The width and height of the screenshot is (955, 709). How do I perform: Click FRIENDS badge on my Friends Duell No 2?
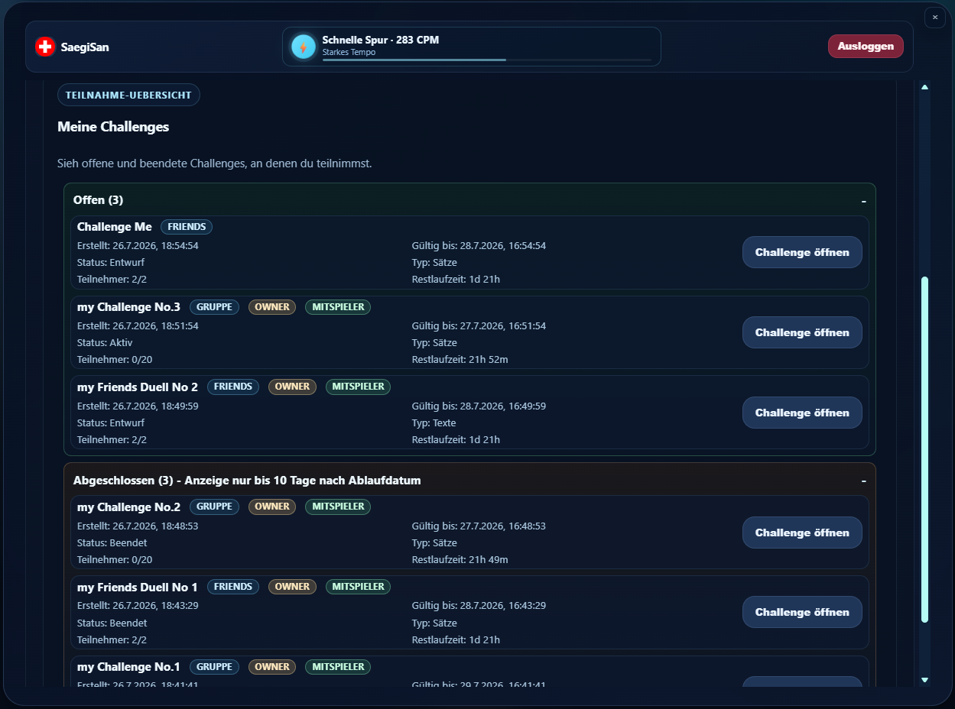[233, 387]
